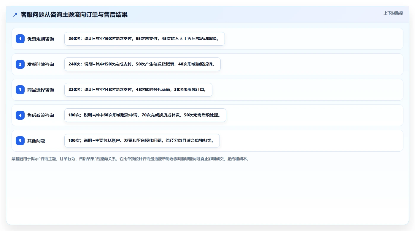The image size is (415, 231).
Task: Click the 220次 description box
Action: pos(138,90)
